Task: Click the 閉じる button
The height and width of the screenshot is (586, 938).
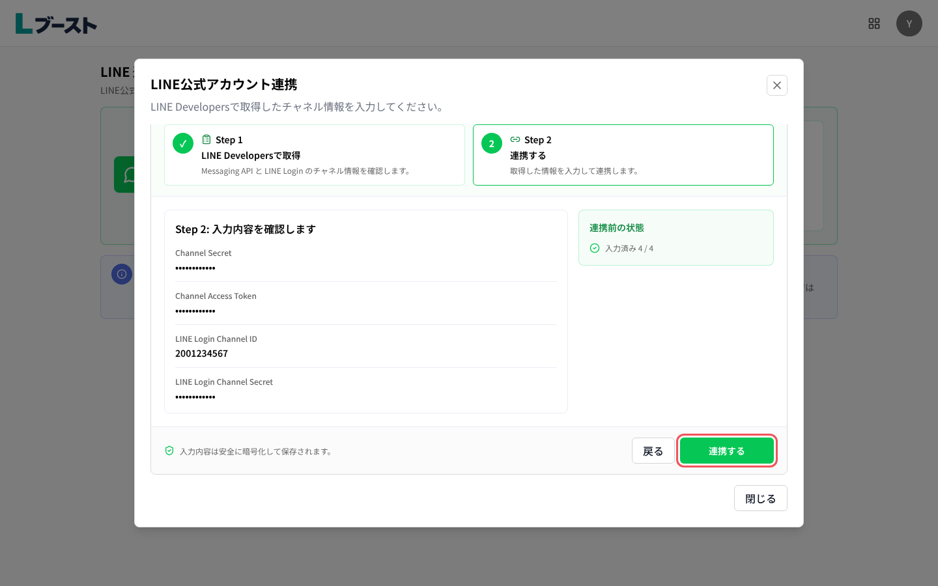Action: coord(761,498)
